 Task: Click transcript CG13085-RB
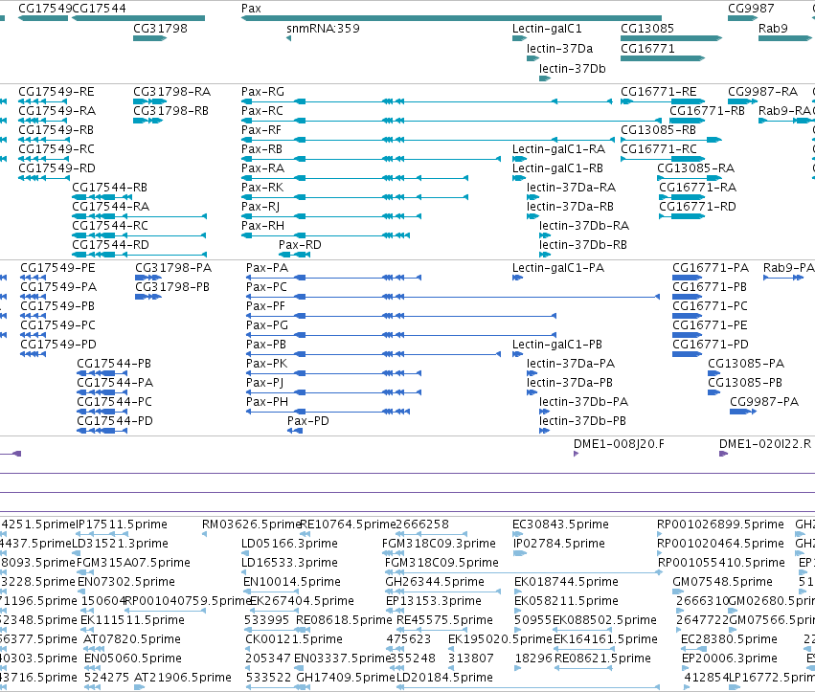[x=671, y=140]
